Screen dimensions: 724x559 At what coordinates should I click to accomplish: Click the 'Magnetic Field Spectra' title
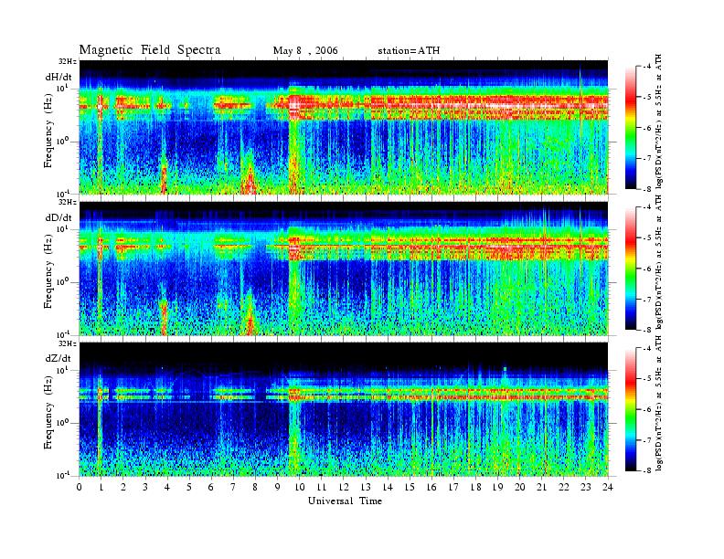(150, 50)
